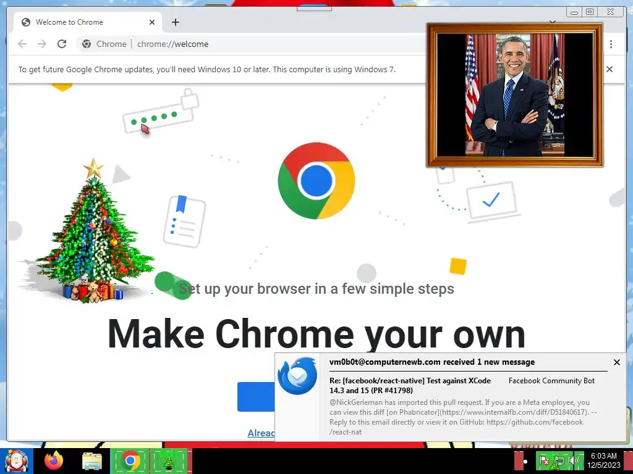Open the react-native Test against XCode message subject

[x=410, y=385]
